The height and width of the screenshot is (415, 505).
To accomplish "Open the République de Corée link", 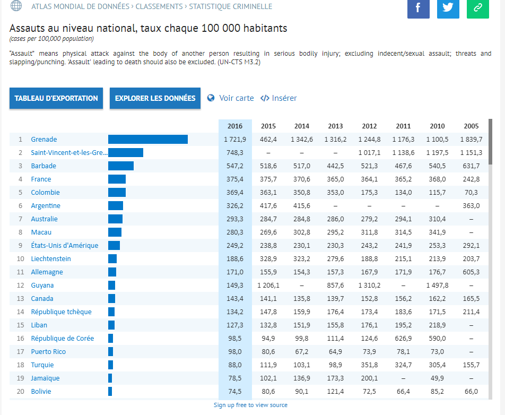I will tap(62, 339).
